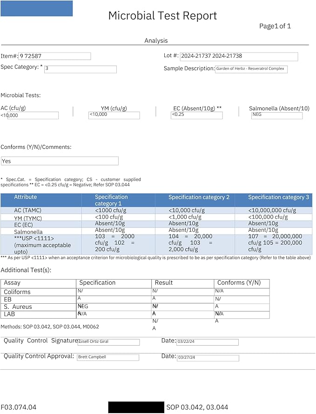This screenshot has width=316, height=414.
Task: Click the blue logo box at top left
Action: coord(36,8)
